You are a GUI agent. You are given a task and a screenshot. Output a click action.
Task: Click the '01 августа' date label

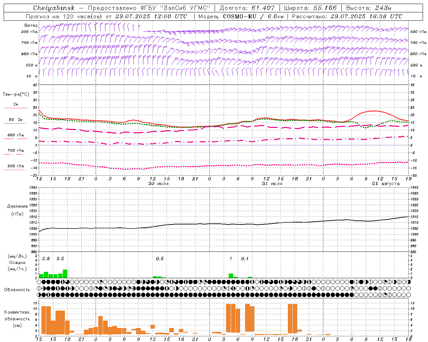click(x=386, y=184)
